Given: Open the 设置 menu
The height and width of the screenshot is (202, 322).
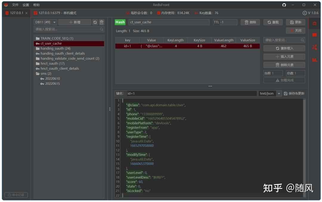Looking at the screenshot, I should [x=26, y=5].
